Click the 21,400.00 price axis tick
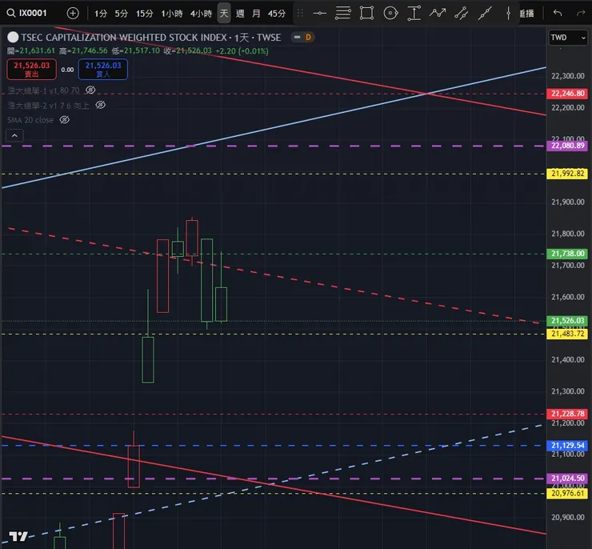The height and width of the screenshot is (549, 592). [567, 360]
